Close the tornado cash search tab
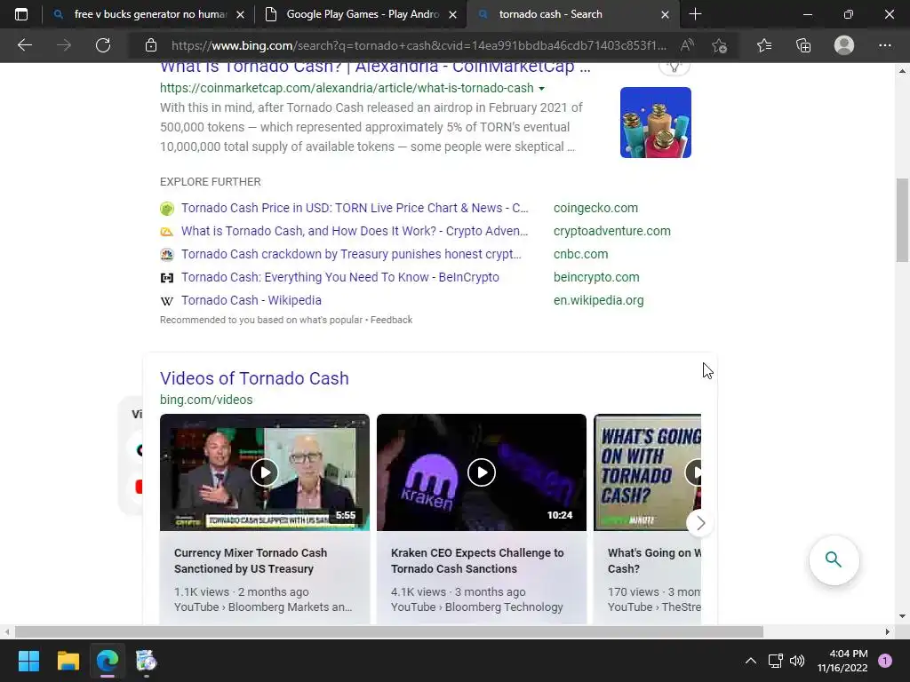The height and width of the screenshot is (682, 910). (665, 14)
